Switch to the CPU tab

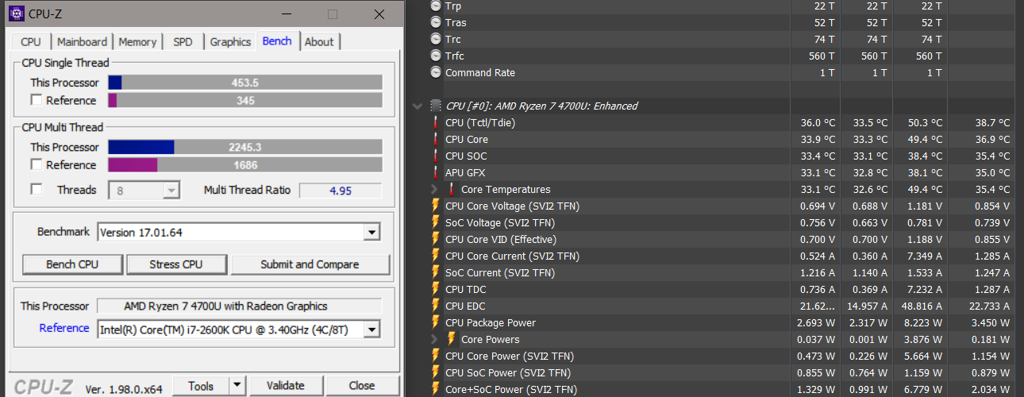point(31,42)
